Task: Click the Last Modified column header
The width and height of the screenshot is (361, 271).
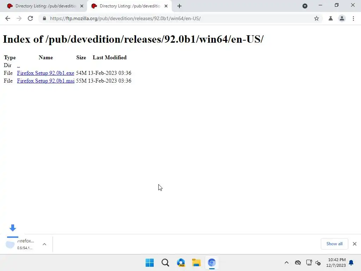Action: [x=110, y=58]
